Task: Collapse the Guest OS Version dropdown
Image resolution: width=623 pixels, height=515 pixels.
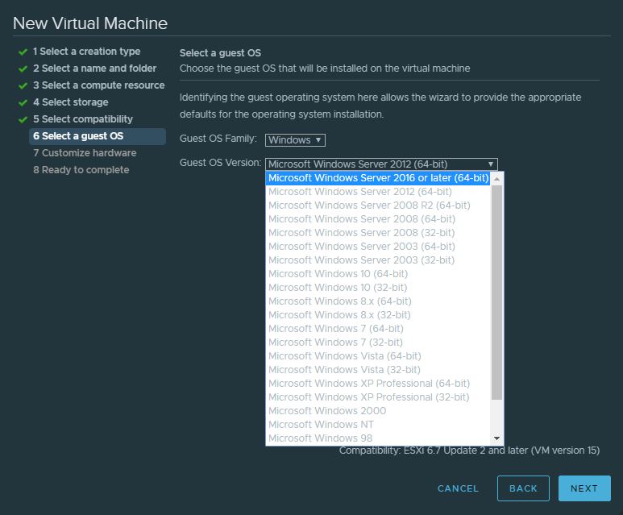Action: (381, 164)
